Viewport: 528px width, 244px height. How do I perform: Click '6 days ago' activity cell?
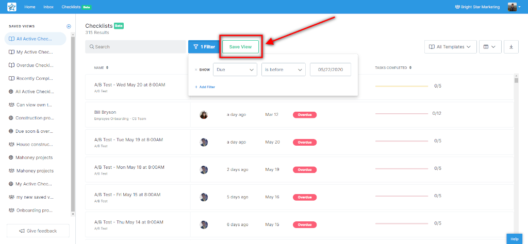(237, 224)
